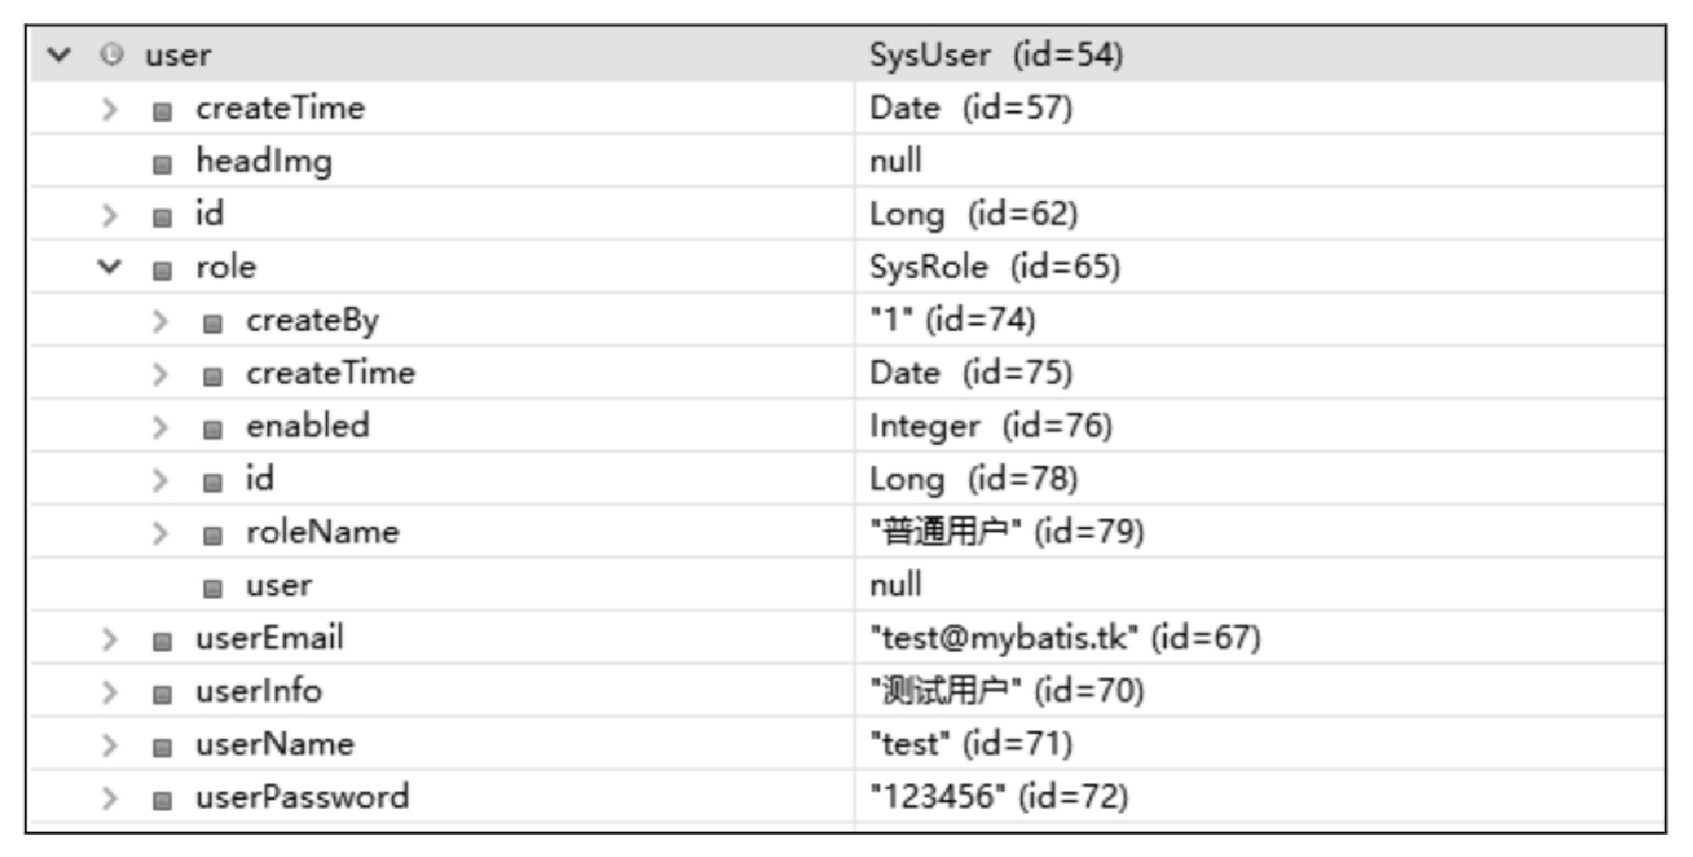Viewport: 1693px width, 857px height.
Task: Click the field icon beside userInfo
Action: click(162, 695)
